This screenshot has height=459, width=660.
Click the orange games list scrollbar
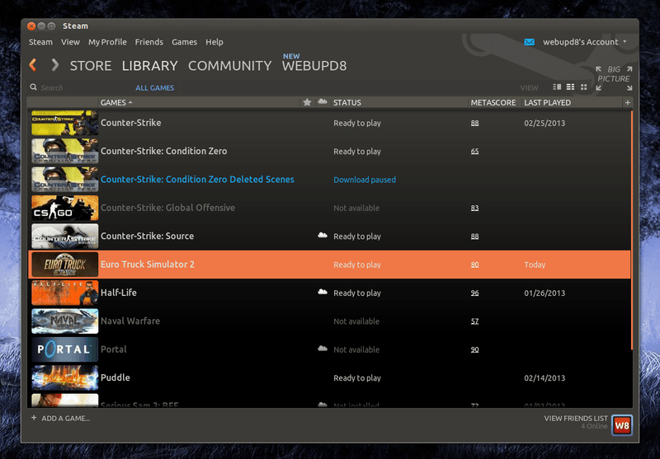click(631, 230)
